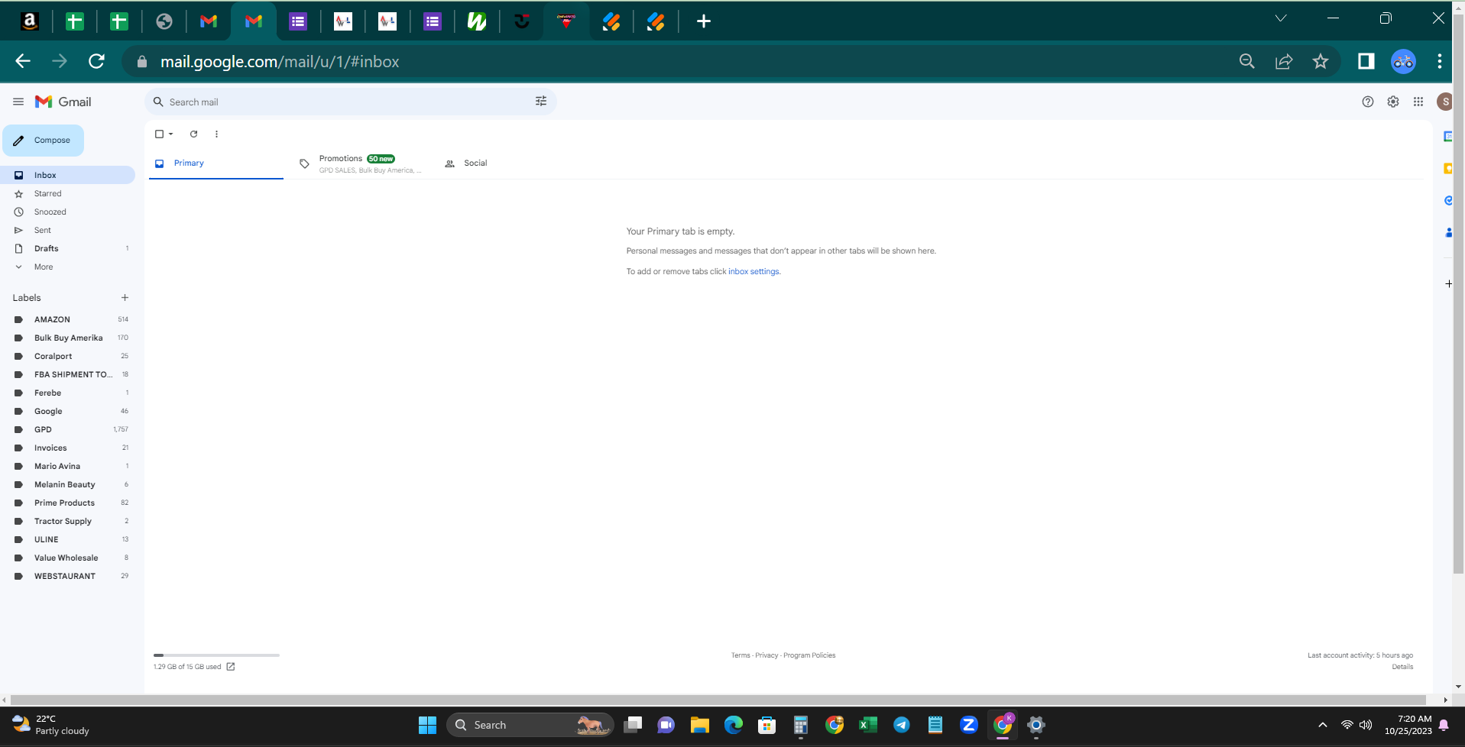Click the storage usage progress bar

[x=216, y=655]
